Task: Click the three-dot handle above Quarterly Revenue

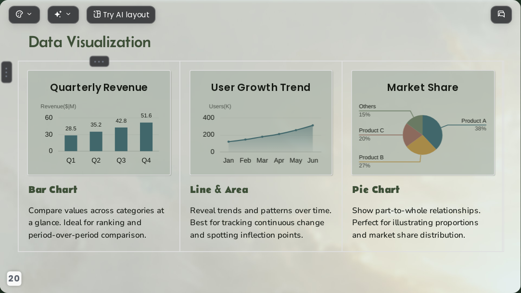Action: pyautogui.click(x=99, y=62)
